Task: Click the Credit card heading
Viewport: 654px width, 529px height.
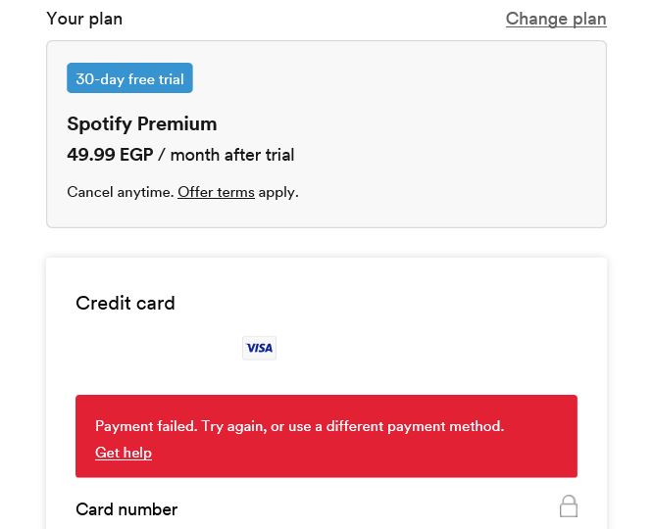Action: coord(126,303)
